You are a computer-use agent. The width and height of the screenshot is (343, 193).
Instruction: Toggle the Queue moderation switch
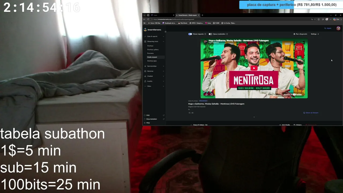point(210,34)
